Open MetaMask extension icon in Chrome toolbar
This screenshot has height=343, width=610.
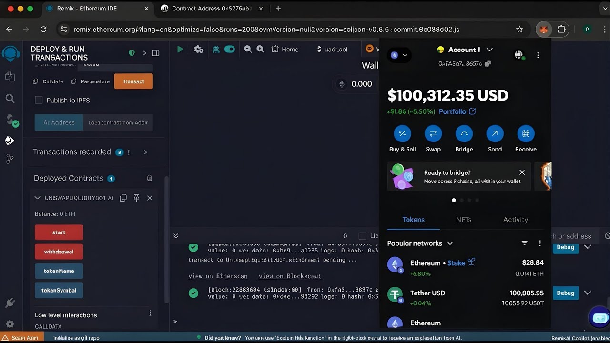point(544,29)
